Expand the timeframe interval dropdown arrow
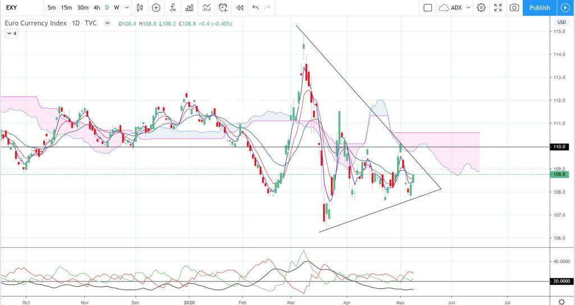Image resolution: width=575 pixels, height=305 pixels. (x=126, y=7)
